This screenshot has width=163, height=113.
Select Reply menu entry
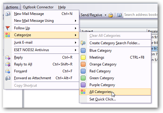coord(41,57)
